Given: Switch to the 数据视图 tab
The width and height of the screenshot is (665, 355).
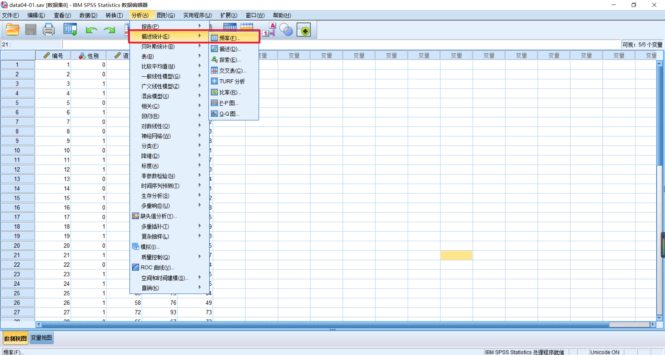Looking at the screenshot, I should [x=15, y=338].
